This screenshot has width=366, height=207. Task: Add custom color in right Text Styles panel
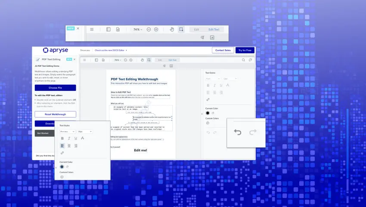[208, 123]
